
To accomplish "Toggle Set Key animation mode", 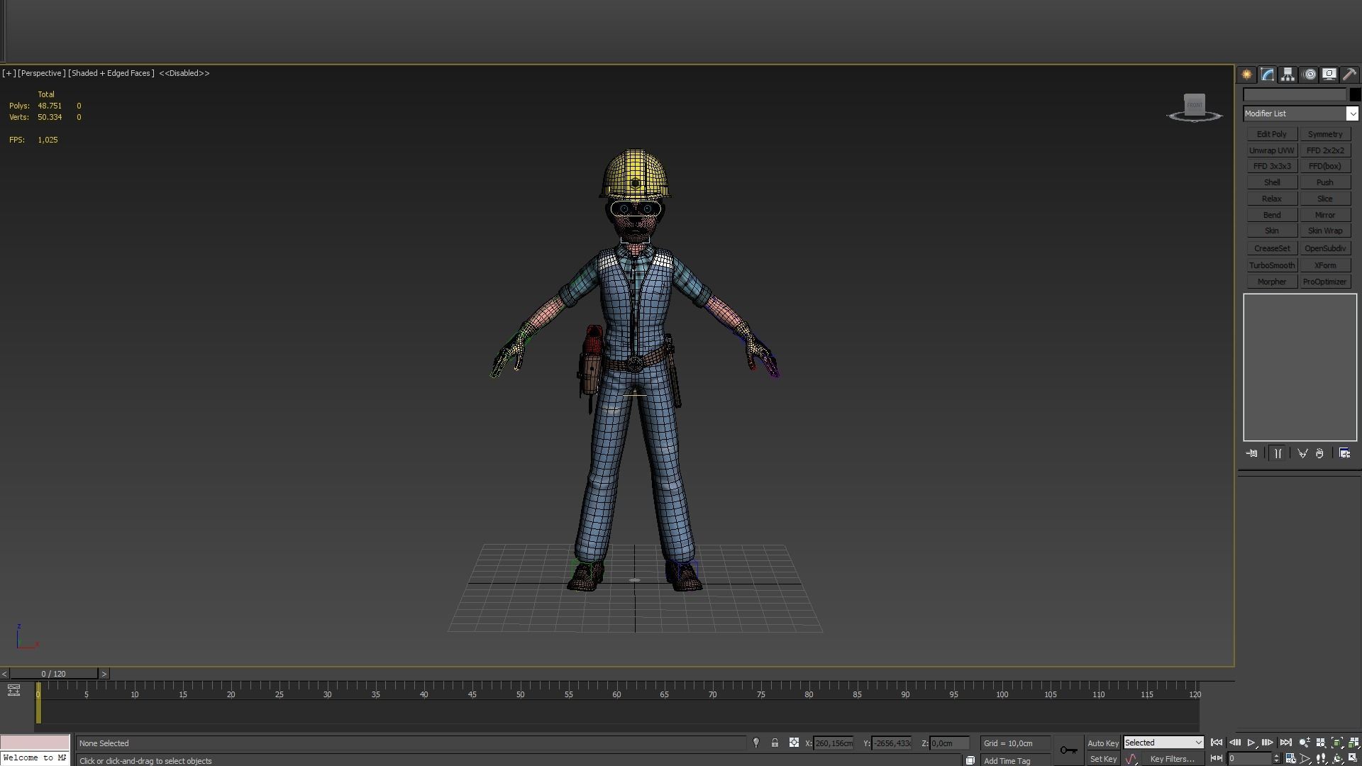I will point(1103,759).
